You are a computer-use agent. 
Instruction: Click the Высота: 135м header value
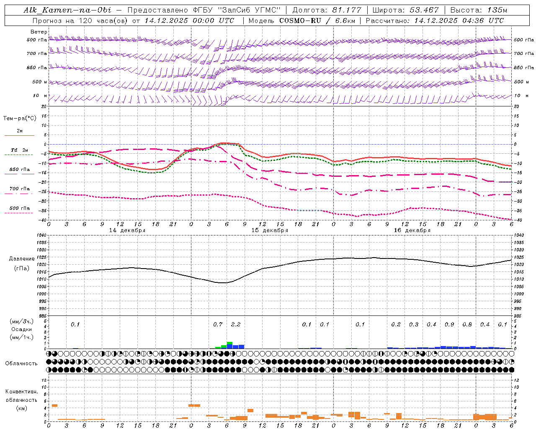tap(479, 10)
